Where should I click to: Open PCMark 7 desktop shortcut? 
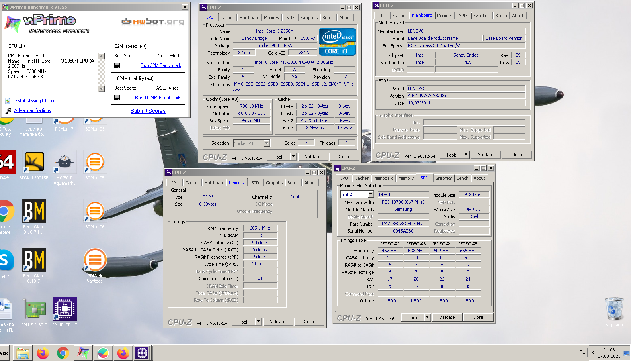64,124
